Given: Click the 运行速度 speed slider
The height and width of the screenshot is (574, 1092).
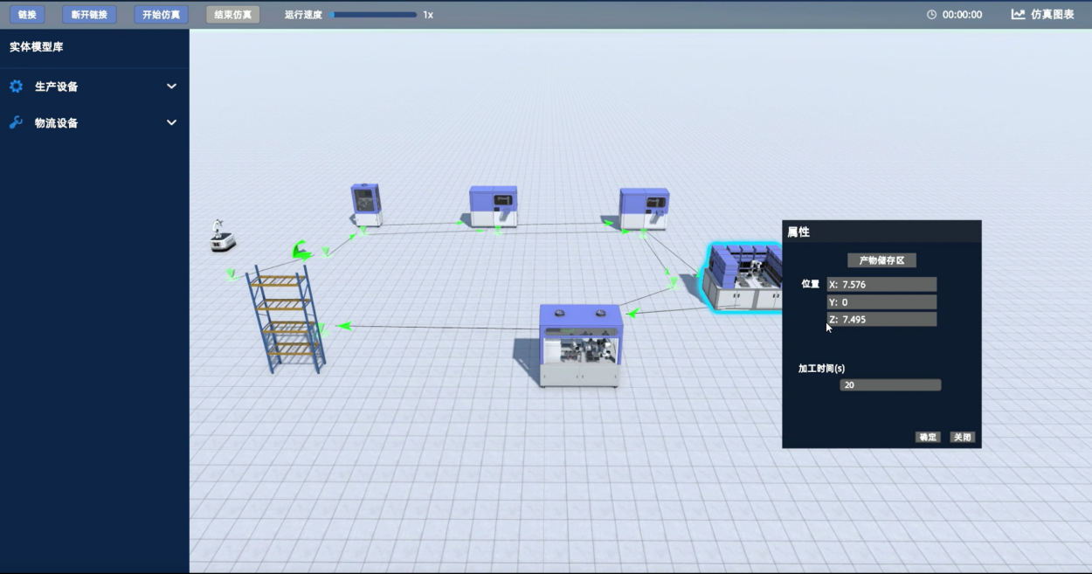Looking at the screenshot, I should [x=373, y=15].
